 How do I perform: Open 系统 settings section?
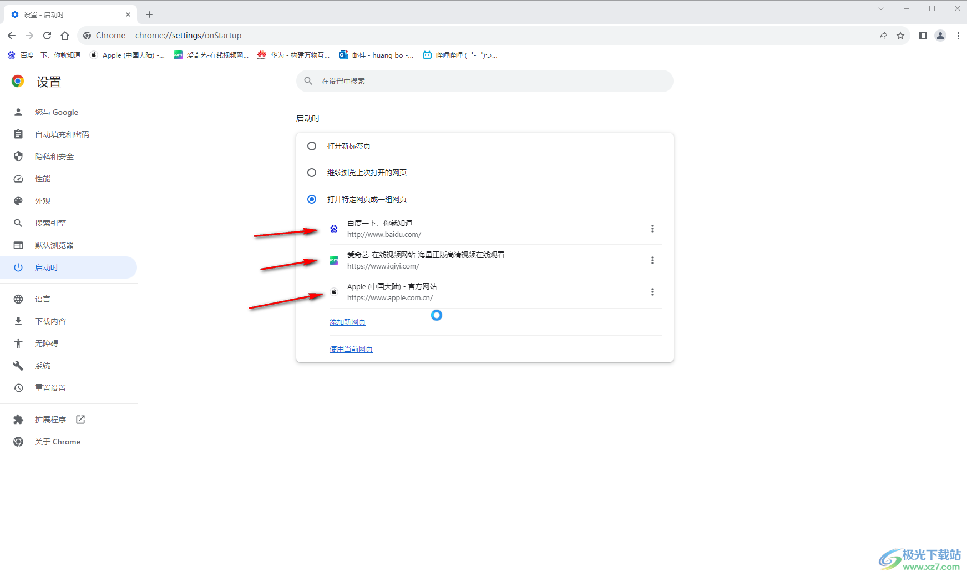(42, 366)
